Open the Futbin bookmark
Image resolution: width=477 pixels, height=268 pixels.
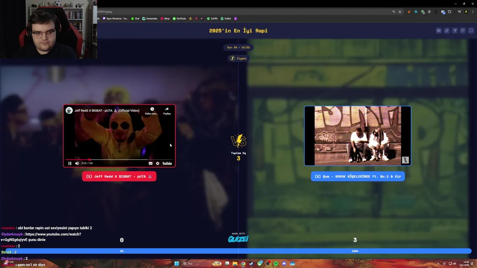coord(226,19)
